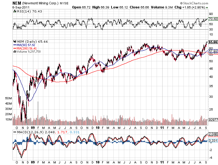The width and height of the screenshot is (218, 165).
Task: Click the 30M label on the volume axis
Action: click(x=8, y=109)
